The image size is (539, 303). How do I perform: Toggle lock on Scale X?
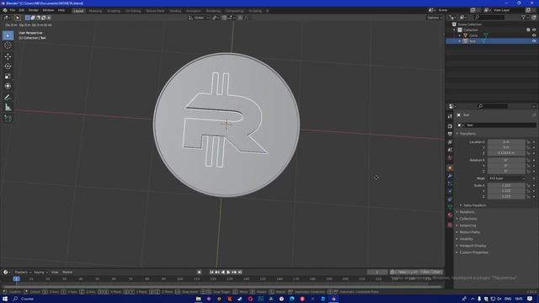[528, 185]
